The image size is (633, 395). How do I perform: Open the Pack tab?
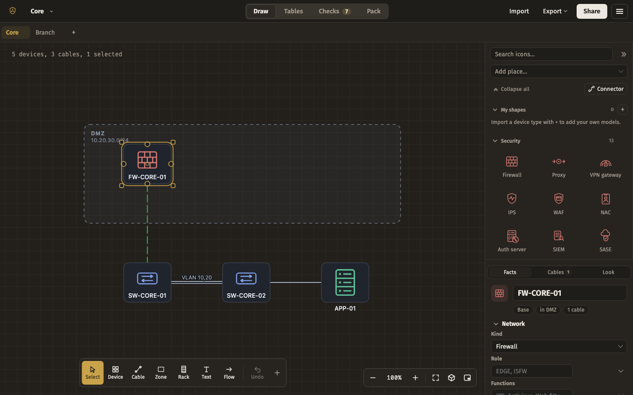[374, 11]
